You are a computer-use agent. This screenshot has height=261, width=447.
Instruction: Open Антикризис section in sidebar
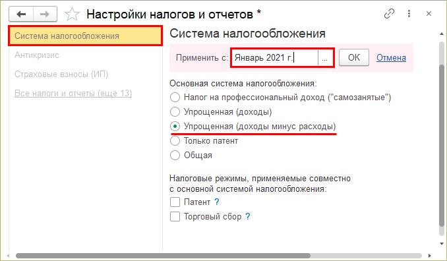tap(37, 55)
